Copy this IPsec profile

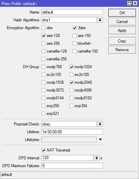[122, 41]
